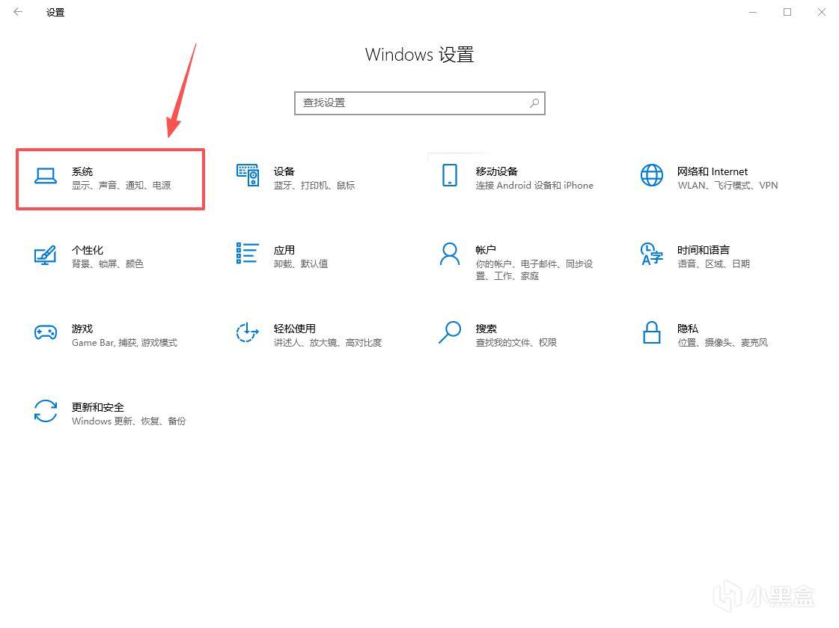Go back with the arrow button
This screenshot has width=839, height=628.
coord(18,12)
